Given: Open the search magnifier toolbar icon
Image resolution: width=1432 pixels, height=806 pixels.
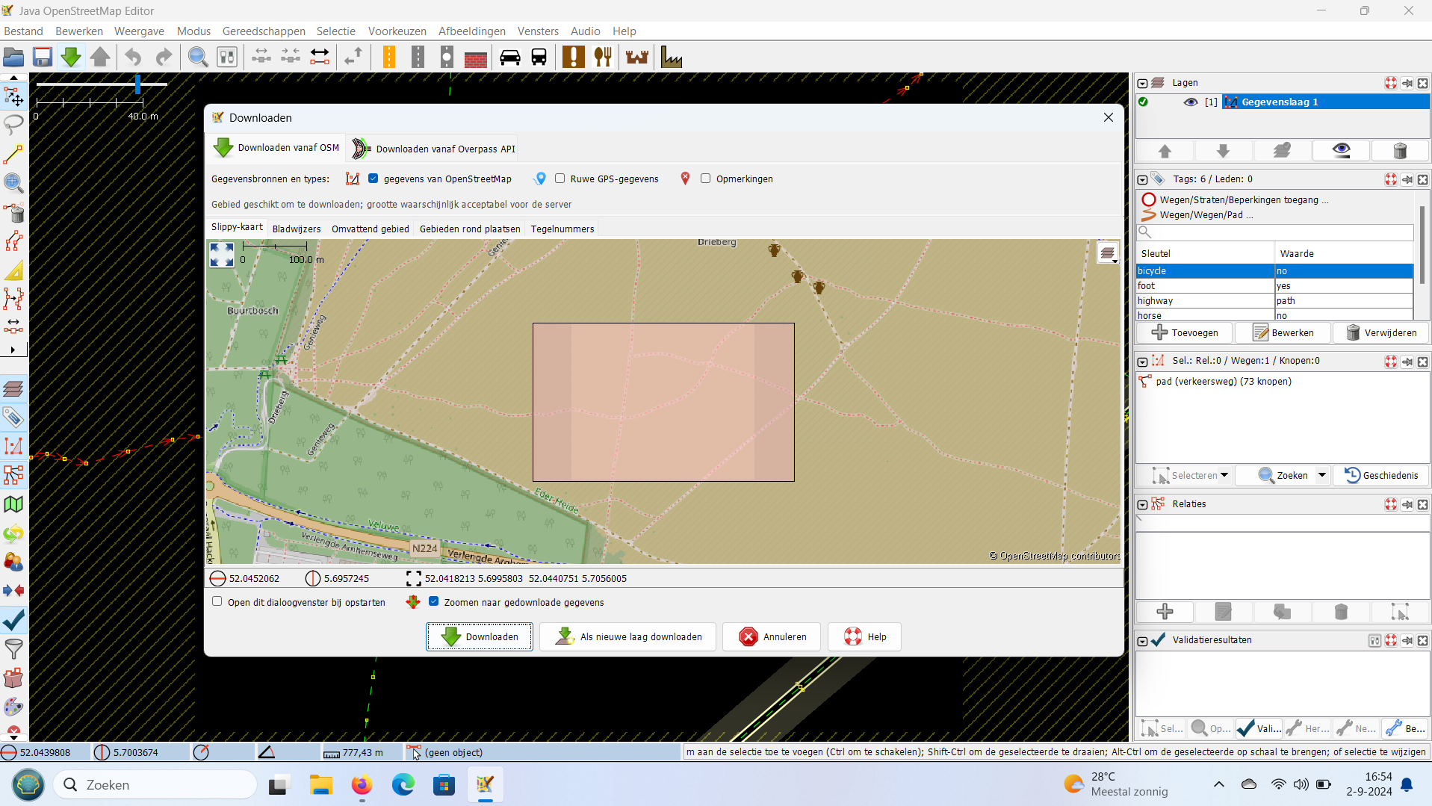Looking at the screenshot, I should [x=198, y=58].
